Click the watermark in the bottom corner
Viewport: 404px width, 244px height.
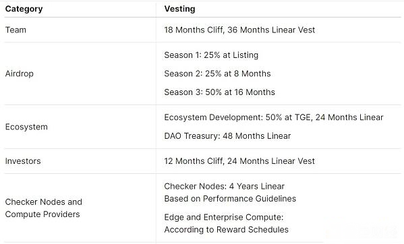(x=362, y=228)
